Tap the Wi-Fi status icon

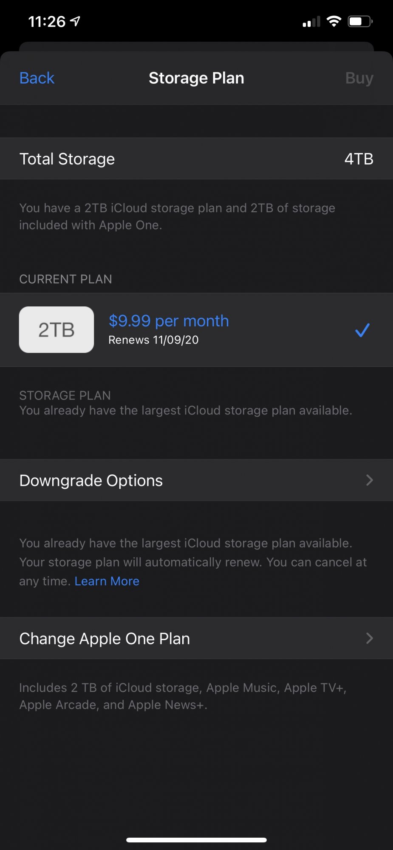[334, 21]
